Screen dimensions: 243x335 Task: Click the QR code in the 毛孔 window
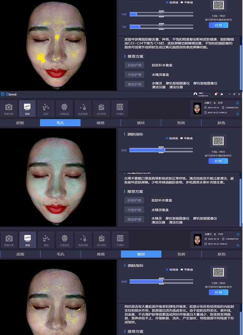click(x=218, y=141)
